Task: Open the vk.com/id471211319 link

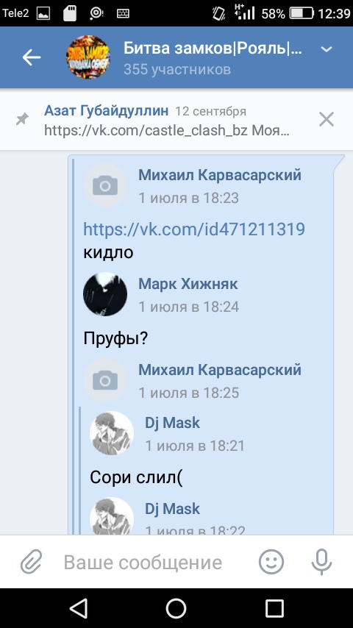Action: pyautogui.click(x=194, y=229)
